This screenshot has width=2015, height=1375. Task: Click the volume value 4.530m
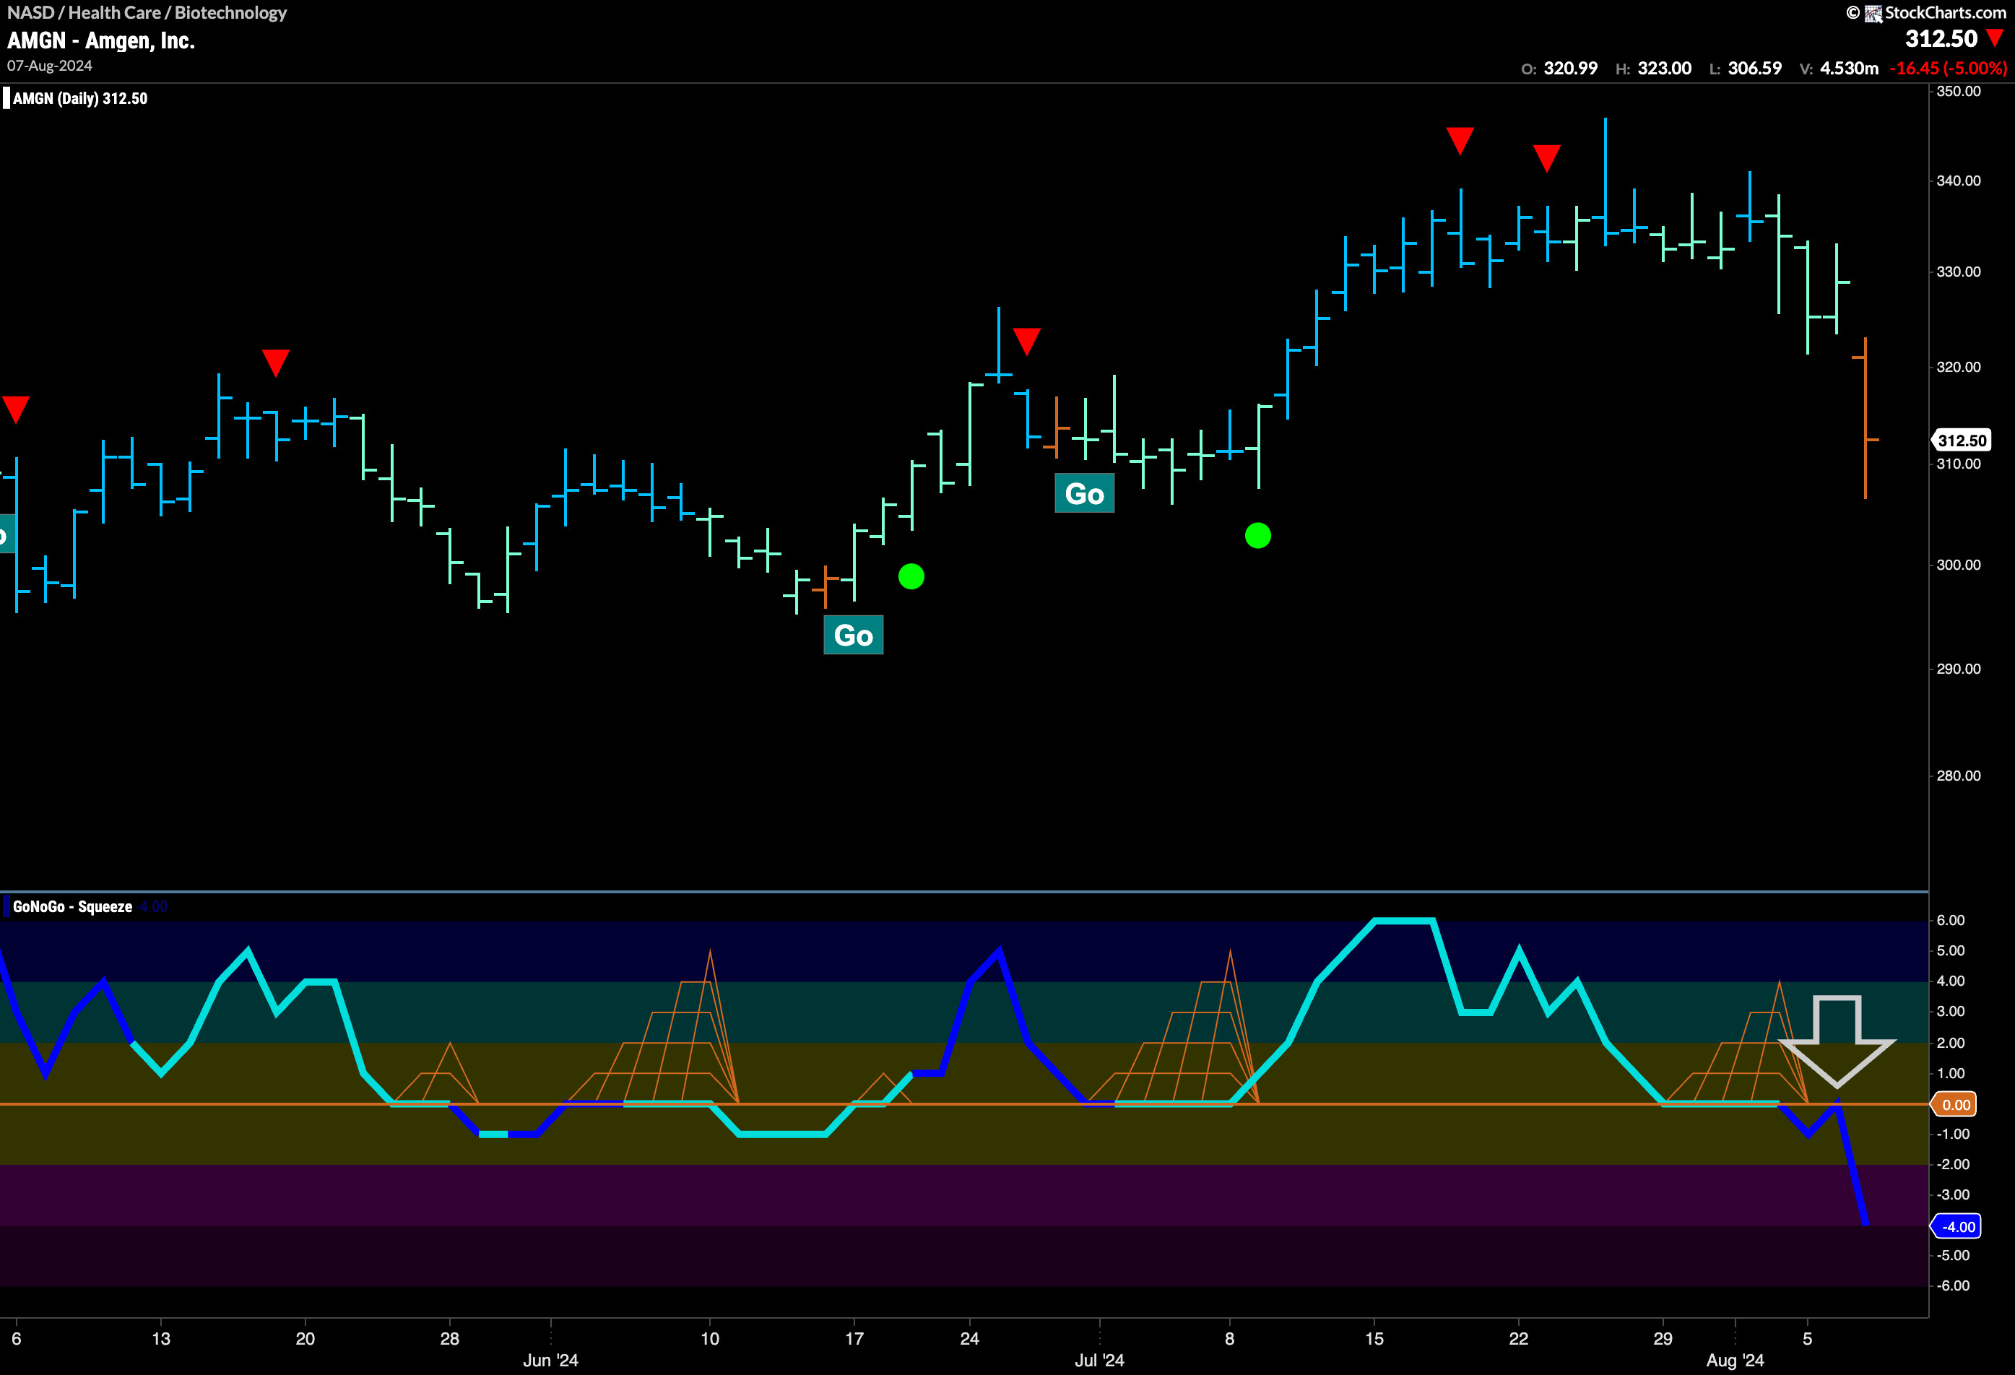coord(1850,69)
